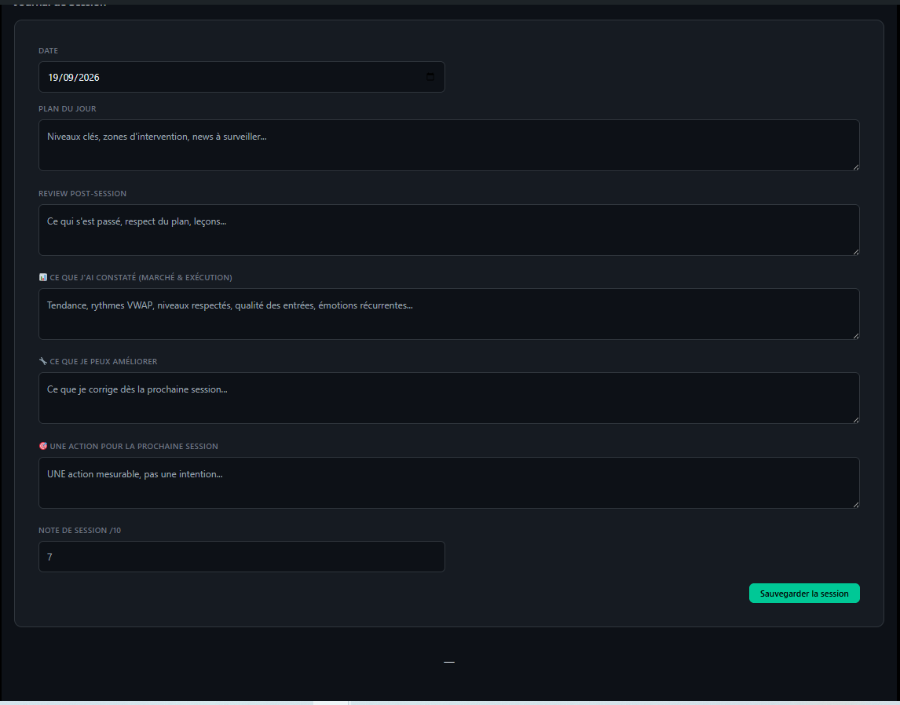Image resolution: width=900 pixels, height=705 pixels.
Task: Click the wrench icon beside améliorer label
Action: click(x=43, y=361)
